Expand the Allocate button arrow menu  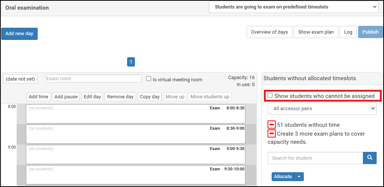click(x=299, y=177)
